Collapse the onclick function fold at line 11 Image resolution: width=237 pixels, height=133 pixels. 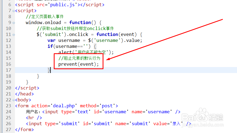(14, 35)
